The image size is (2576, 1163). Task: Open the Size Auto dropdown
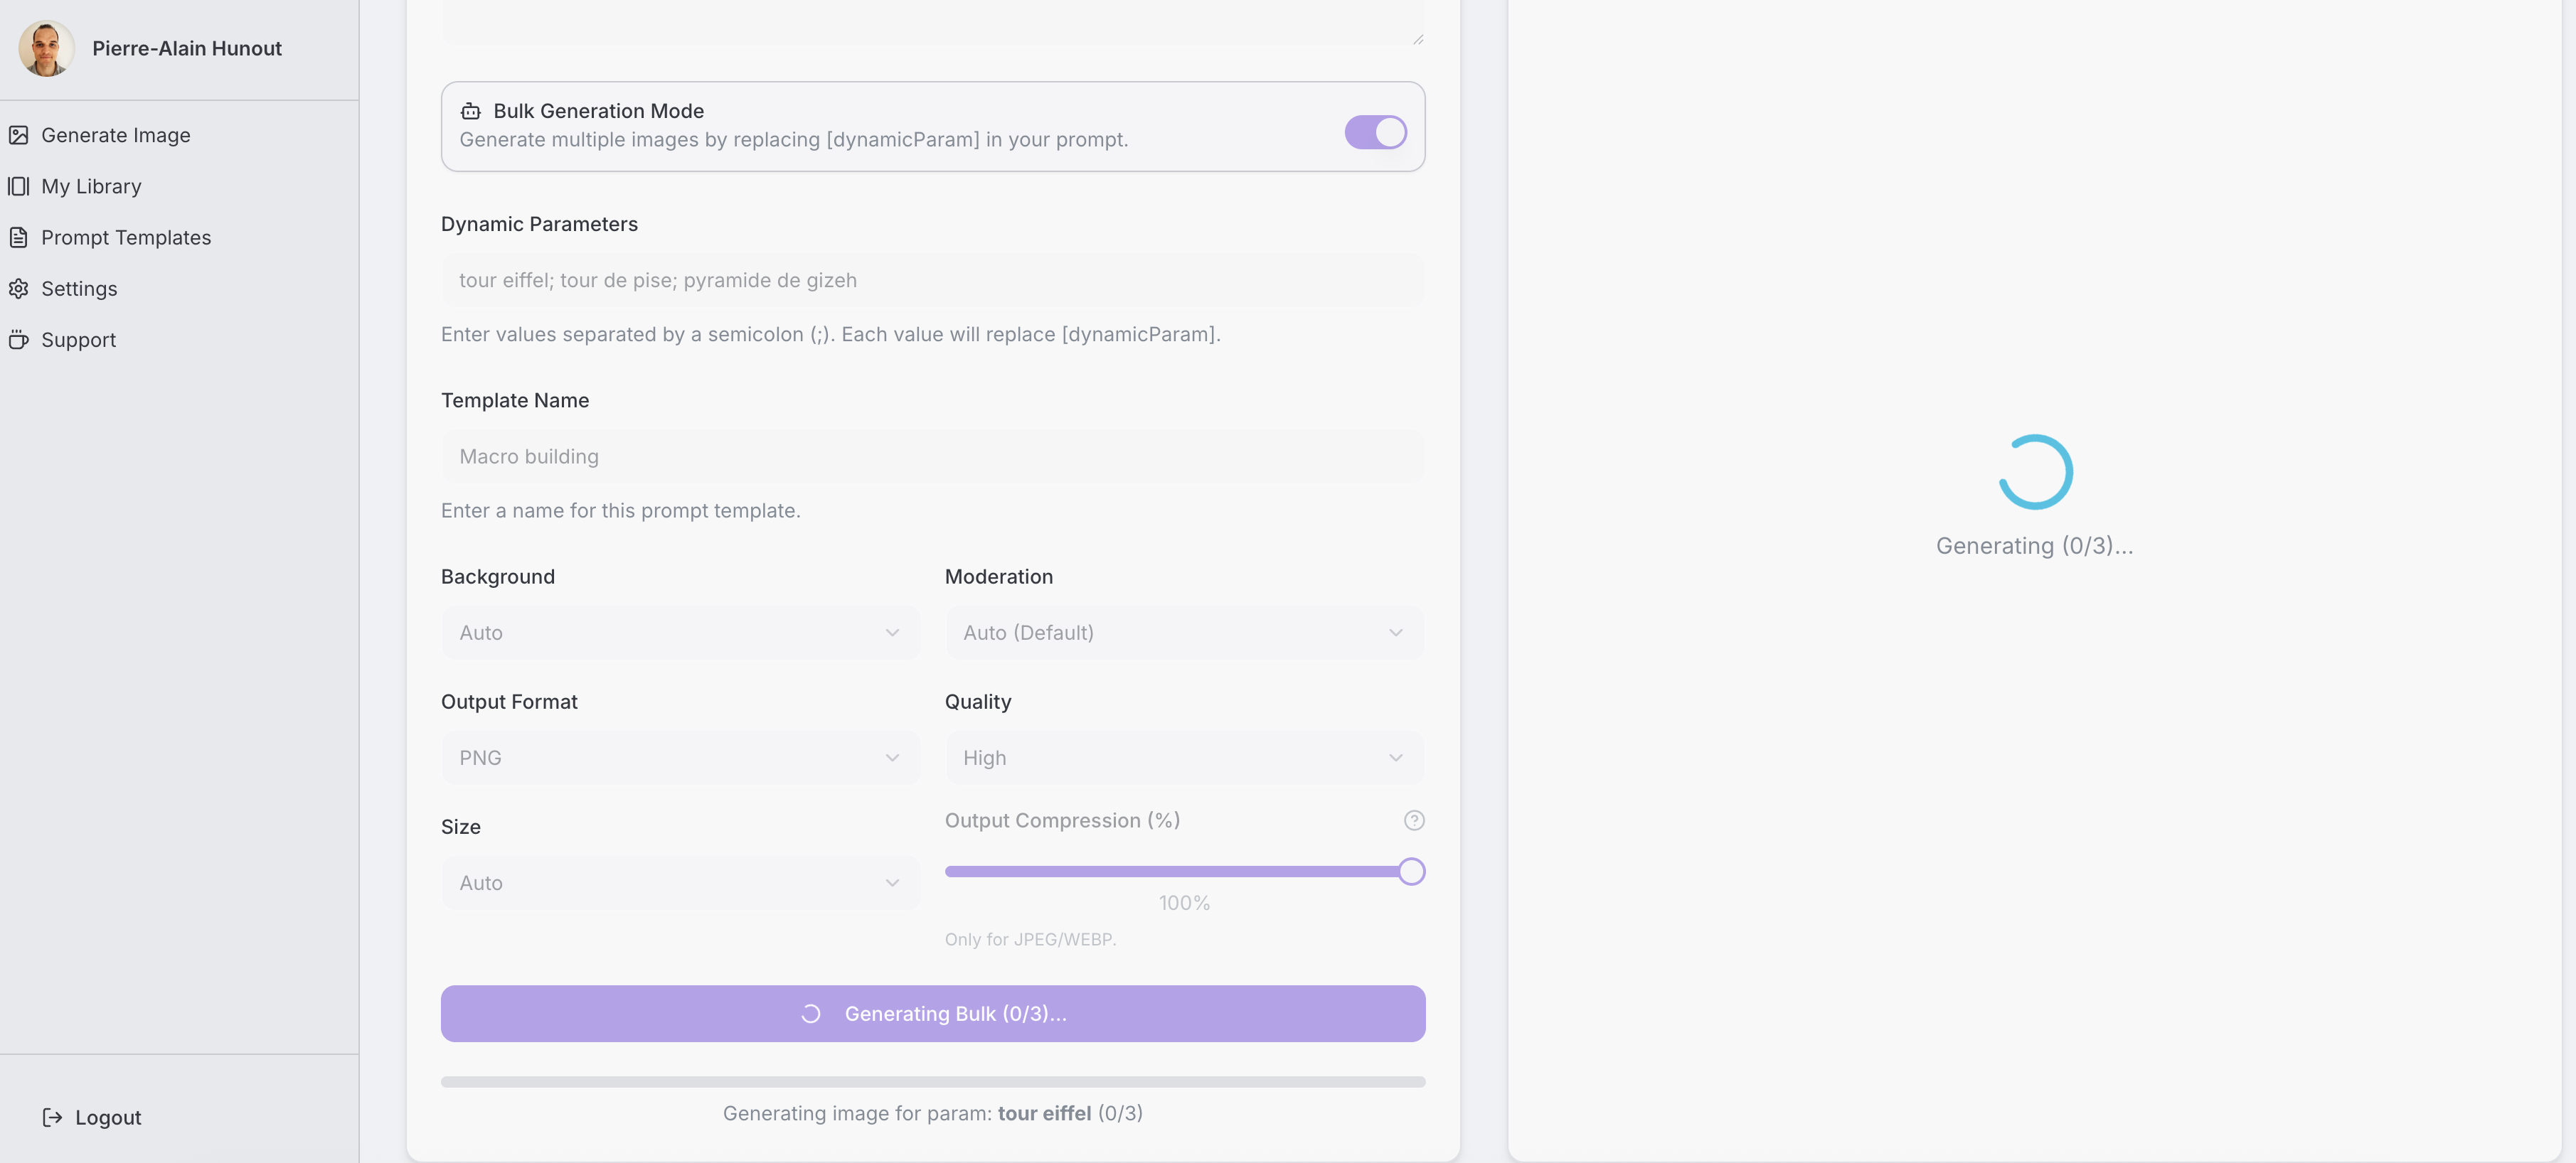[680, 882]
